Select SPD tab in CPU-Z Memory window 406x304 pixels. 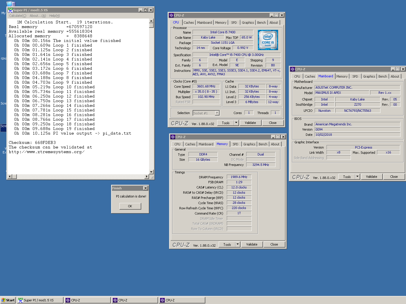point(235,144)
